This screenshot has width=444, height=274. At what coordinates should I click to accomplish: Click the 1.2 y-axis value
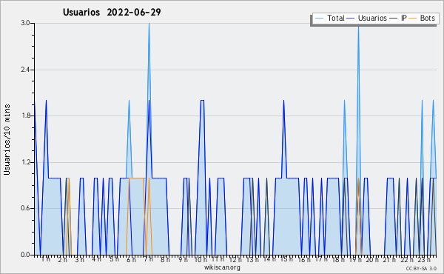pos(25,162)
